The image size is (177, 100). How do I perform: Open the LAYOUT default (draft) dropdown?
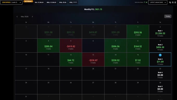tap(158, 2)
